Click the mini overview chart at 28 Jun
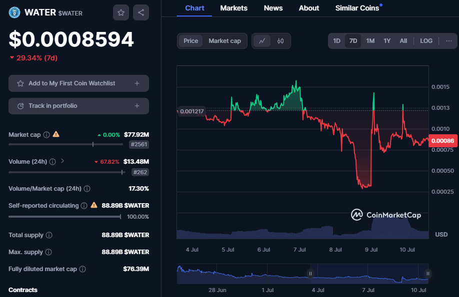 [217, 274]
